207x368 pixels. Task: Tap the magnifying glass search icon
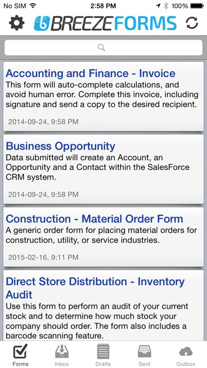(101, 48)
